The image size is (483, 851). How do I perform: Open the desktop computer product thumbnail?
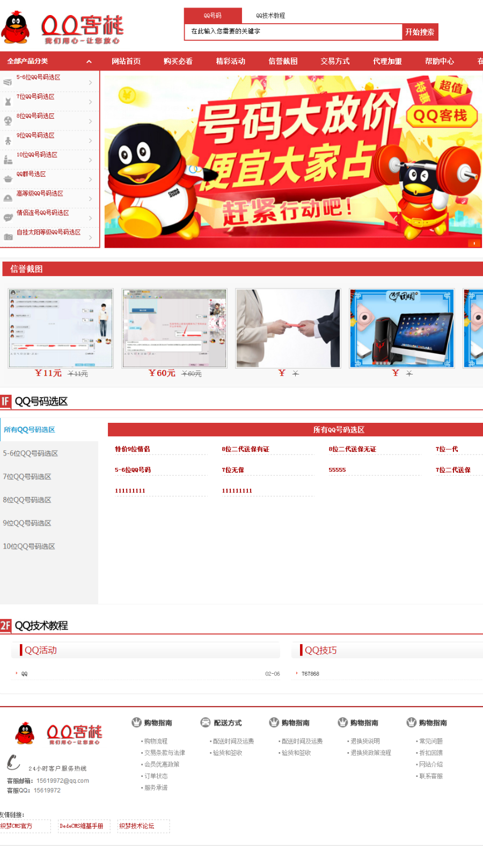pyautogui.click(x=402, y=328)
